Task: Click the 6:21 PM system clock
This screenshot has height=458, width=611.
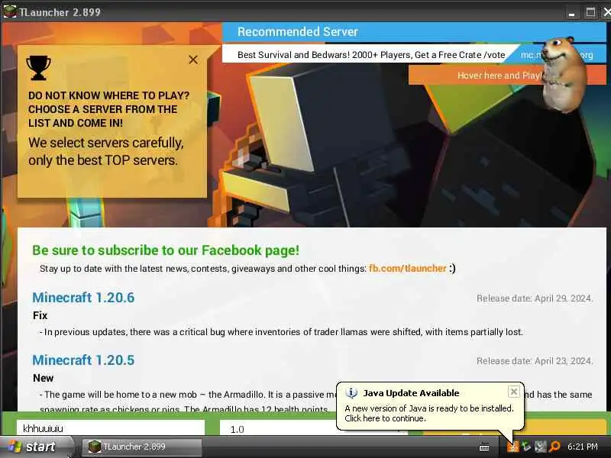Action: click(582, 447)
